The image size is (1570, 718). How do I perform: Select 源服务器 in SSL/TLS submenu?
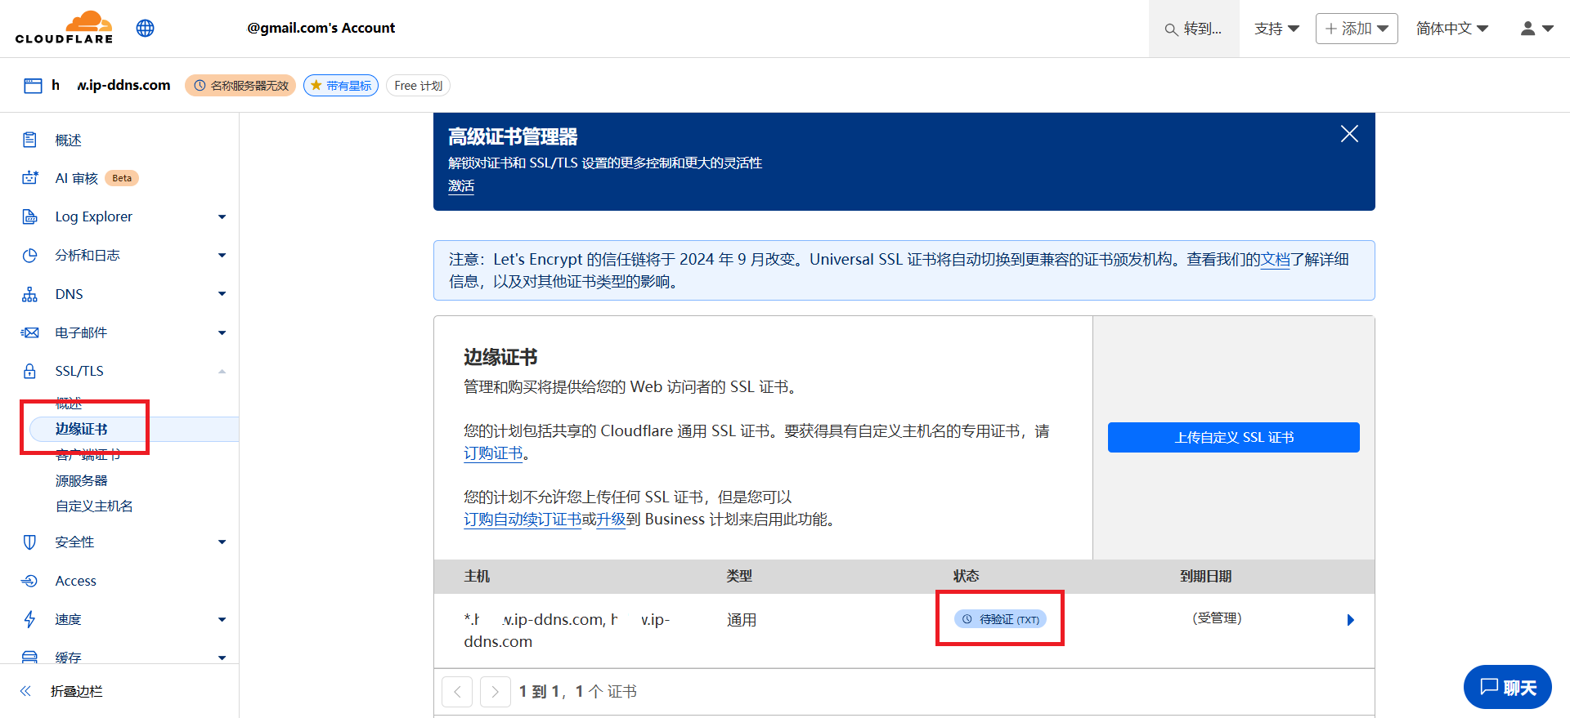click(82, 480)
